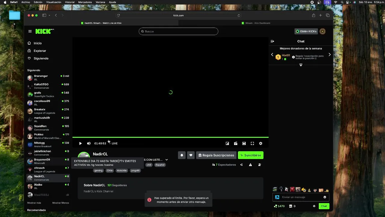Click the Regala Suscripciones button
Screen dimensions: 385x217
[216, 155]
